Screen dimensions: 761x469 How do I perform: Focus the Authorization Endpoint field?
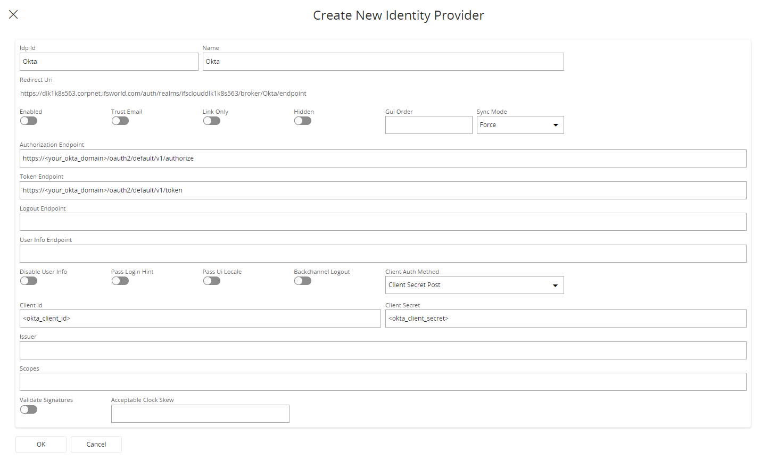point(383,158)
